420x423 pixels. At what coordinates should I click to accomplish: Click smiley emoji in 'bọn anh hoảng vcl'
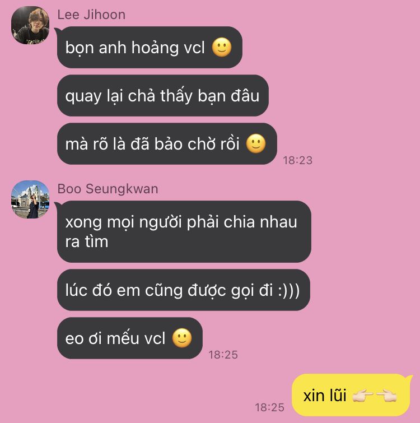pyautogui.click(x=222, y=48)
